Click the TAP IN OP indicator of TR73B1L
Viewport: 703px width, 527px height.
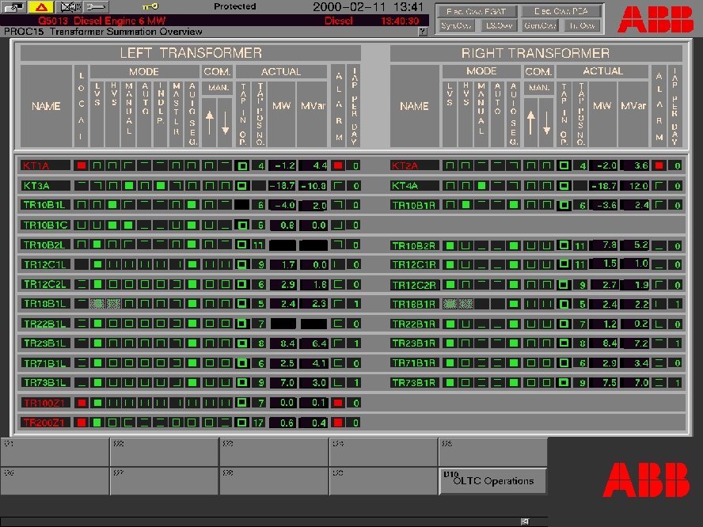[x=242, y=383]
